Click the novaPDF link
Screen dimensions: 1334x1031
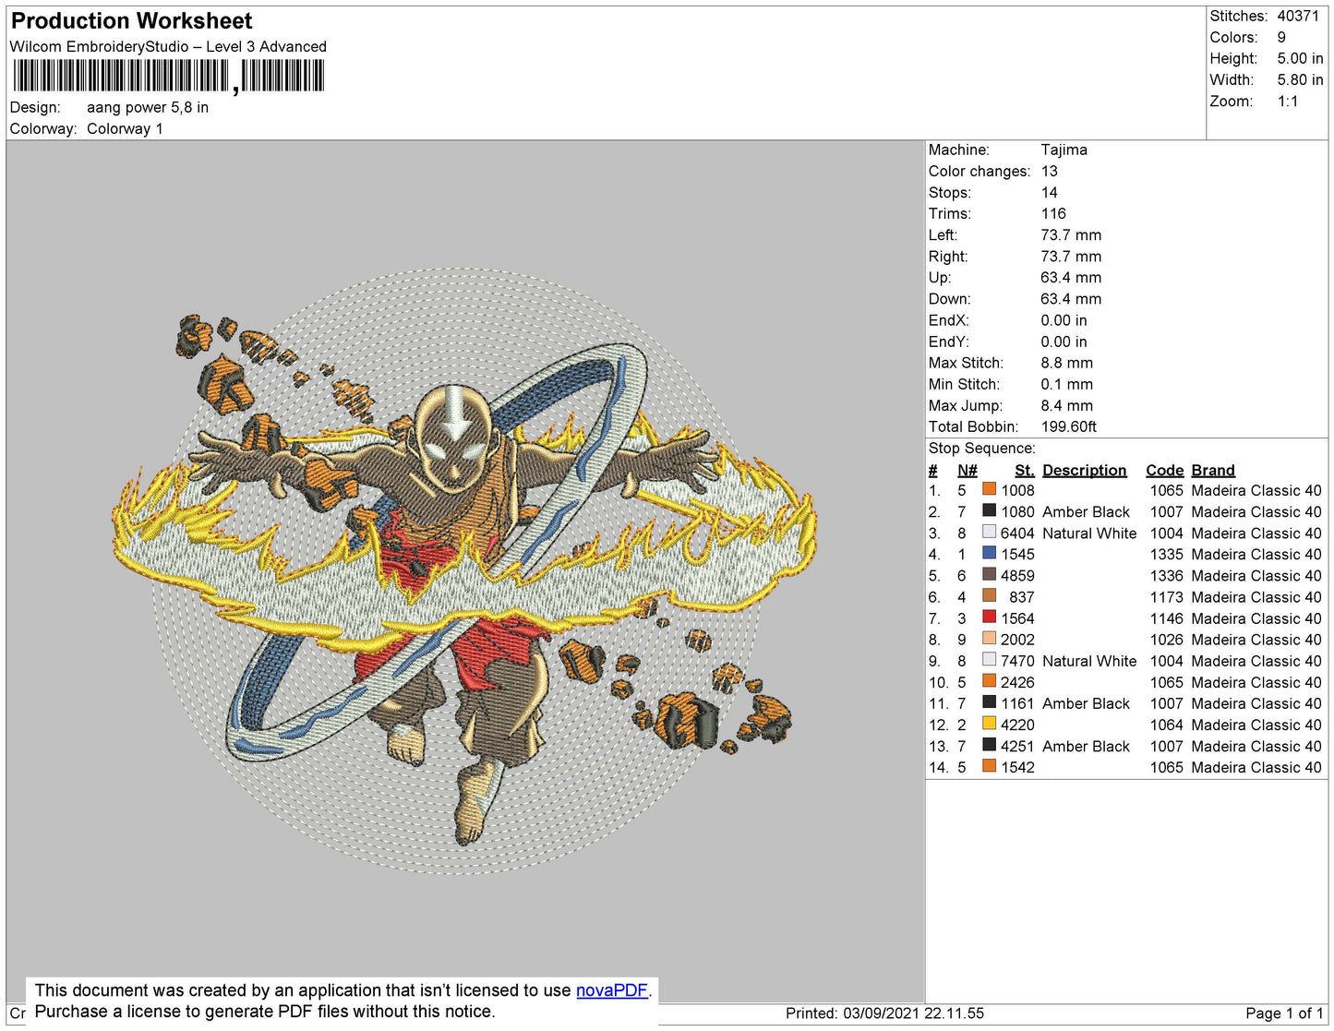tap(612, 990)
